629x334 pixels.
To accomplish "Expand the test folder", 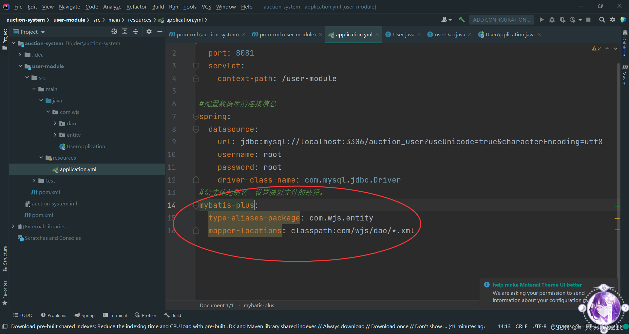I will 34,181.
